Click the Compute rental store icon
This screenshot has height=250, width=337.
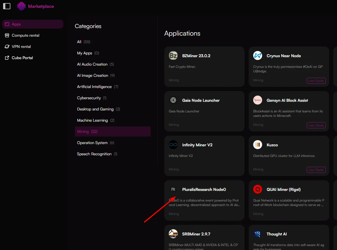coord(7,35)
